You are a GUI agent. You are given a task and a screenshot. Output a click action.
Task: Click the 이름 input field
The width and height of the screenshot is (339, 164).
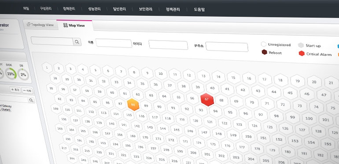click(114, 43)
